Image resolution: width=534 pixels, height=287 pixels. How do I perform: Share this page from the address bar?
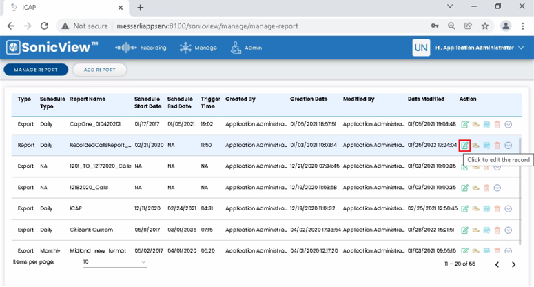coord(468,26)
